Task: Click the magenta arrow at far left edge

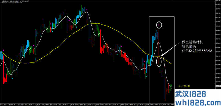Action: click(x=3, y=50)
